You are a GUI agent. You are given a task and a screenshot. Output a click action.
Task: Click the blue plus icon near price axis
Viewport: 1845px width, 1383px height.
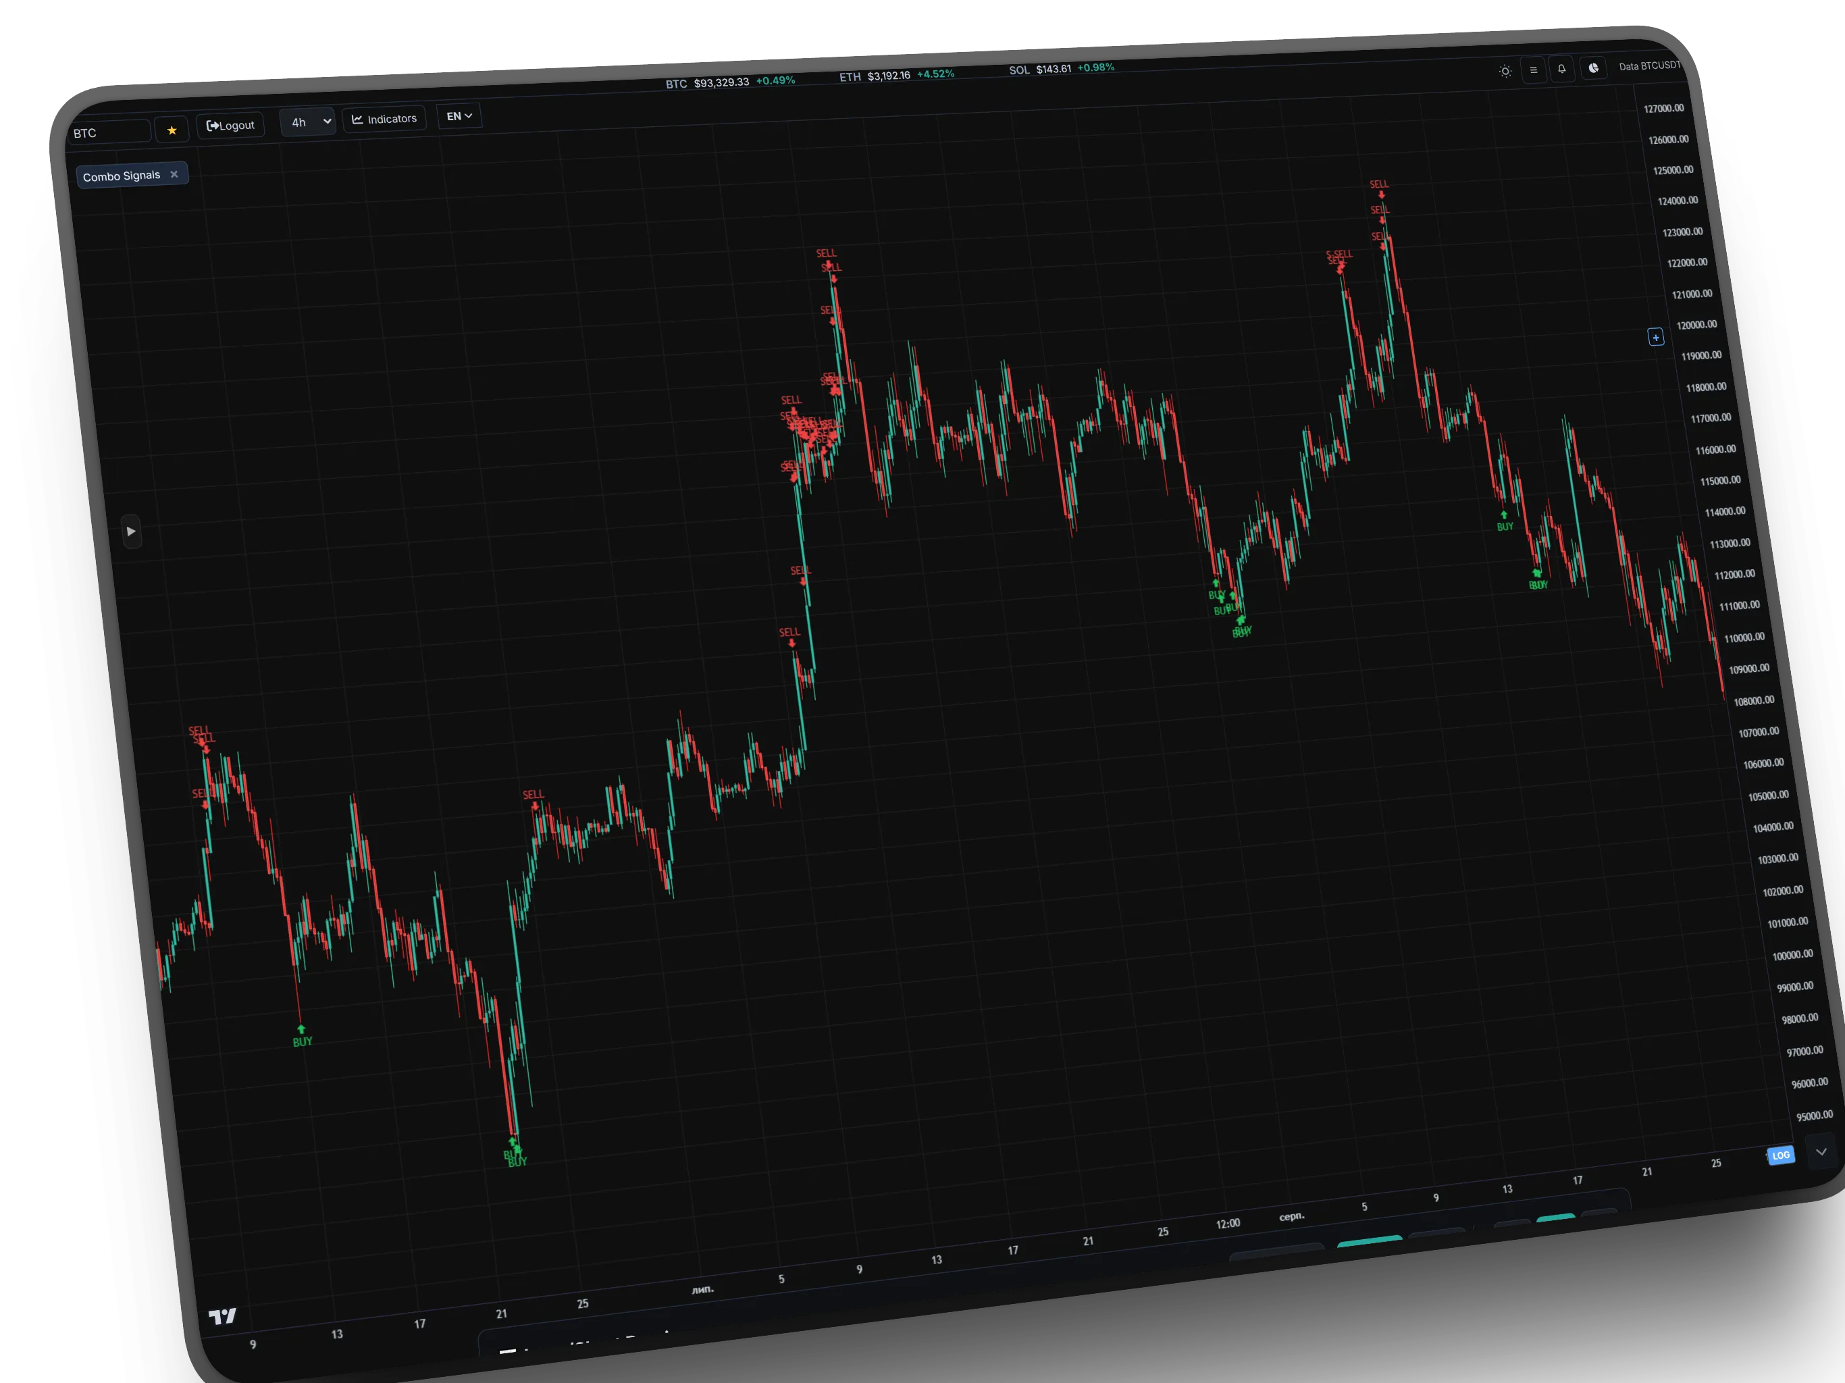[x=1656, y=337]
